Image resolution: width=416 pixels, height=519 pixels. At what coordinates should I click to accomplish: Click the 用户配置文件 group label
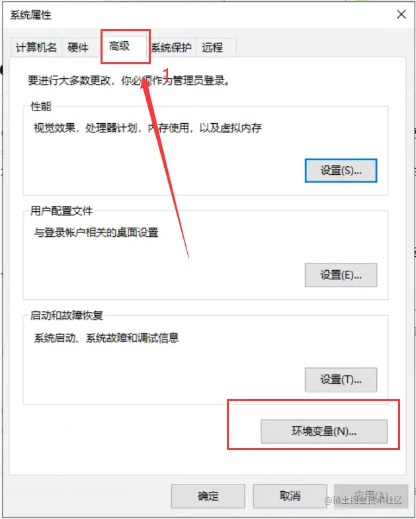click(62, 211)
